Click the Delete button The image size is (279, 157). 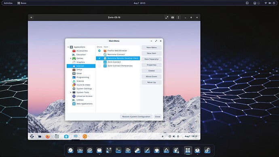[x=151, y=71]
